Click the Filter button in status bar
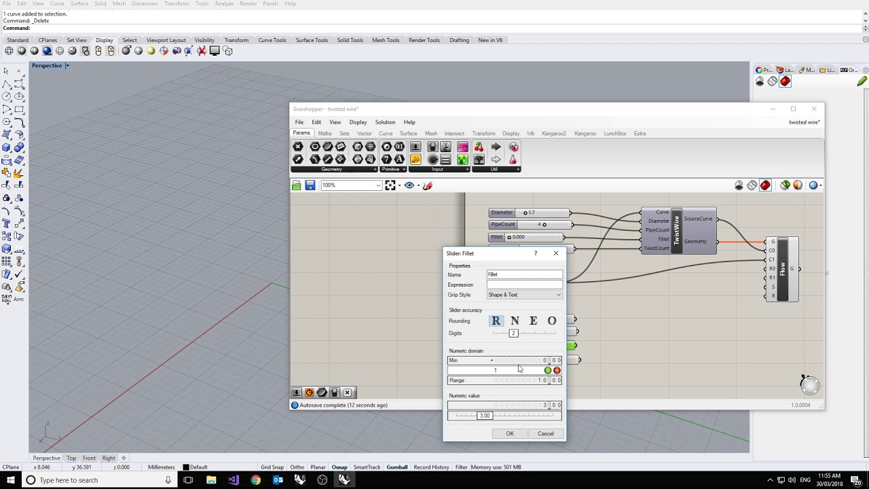869x489 pixels. (462, 467)
